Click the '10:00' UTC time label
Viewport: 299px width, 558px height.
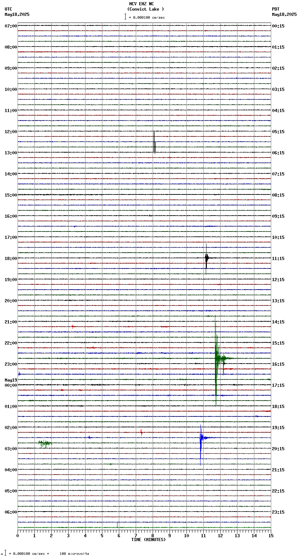(x=11, y=89)
